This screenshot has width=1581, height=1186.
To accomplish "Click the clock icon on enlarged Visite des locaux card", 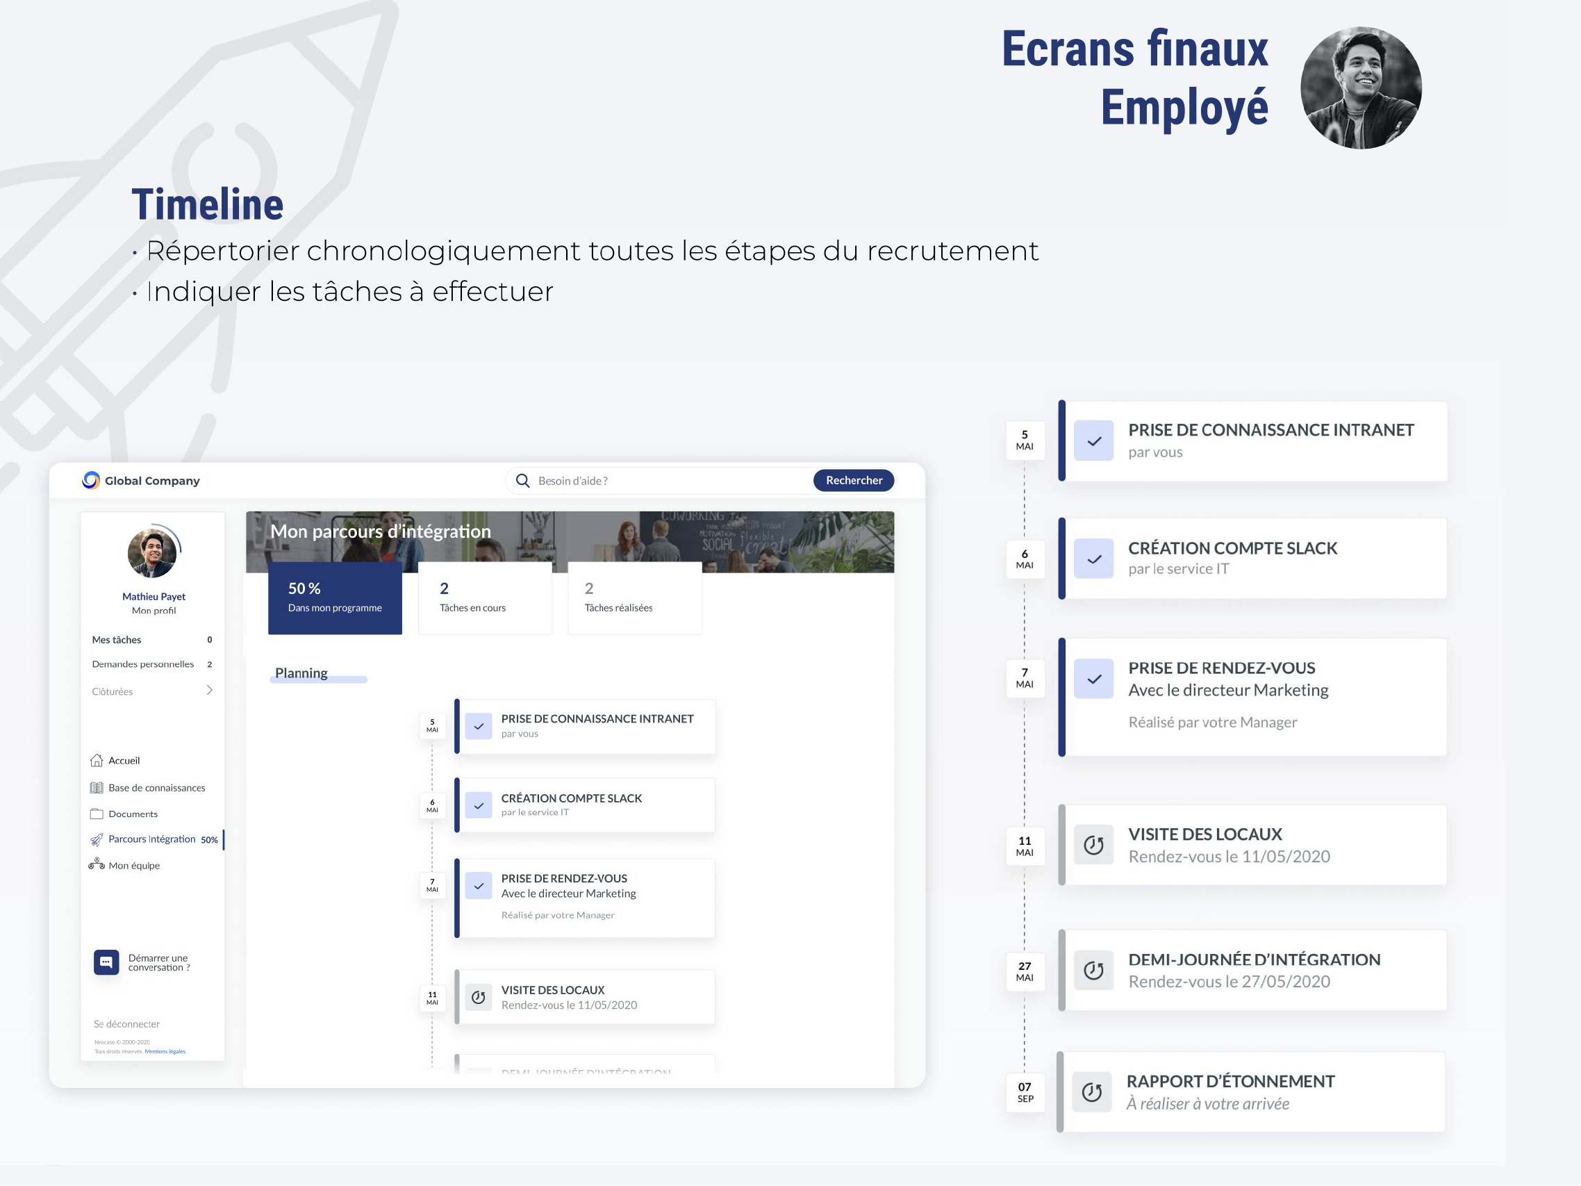I will point(1093,845).
